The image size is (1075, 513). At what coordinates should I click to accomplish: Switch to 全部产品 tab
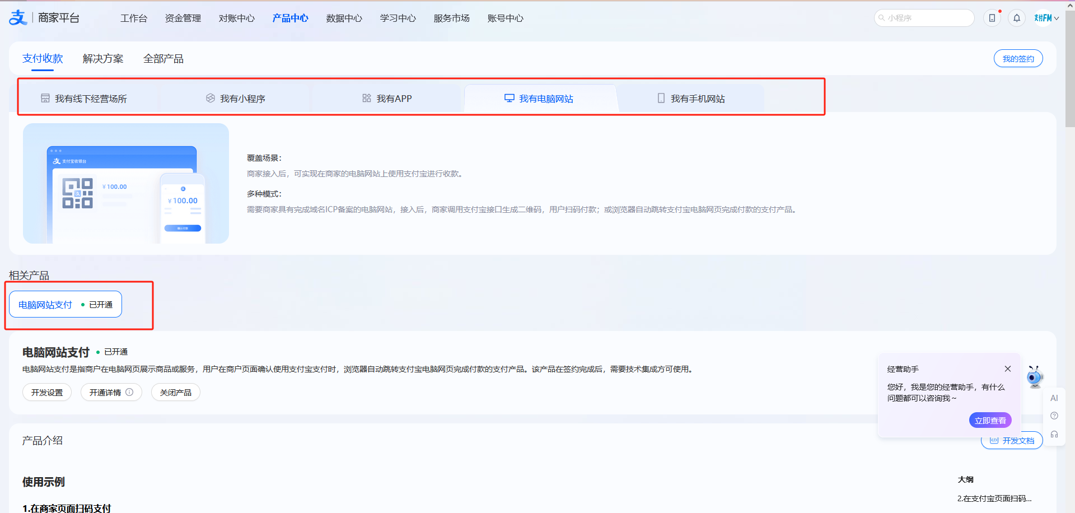tap(163, 58)
